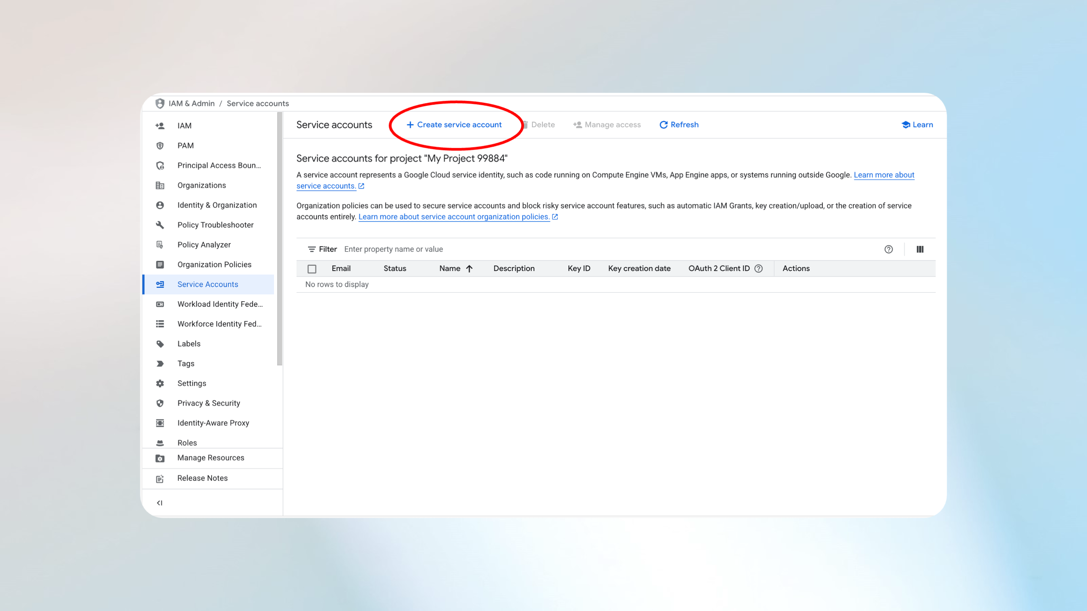Open Privacy & Security via its shield icon
1087x611 pixels.
(x=160, y=403)
